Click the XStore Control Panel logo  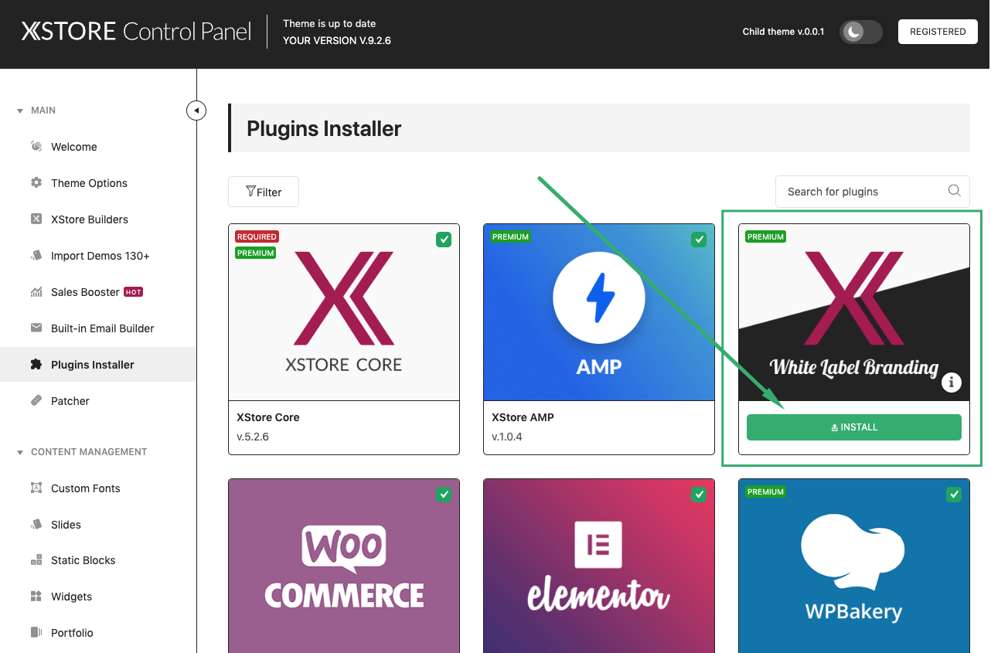tap(136, 31)
